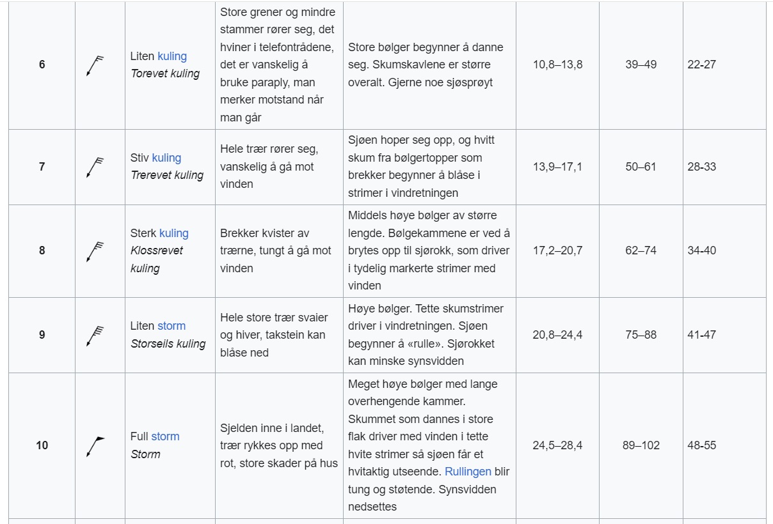
Task: Open the storm link in Full storm
Action: pos(165,436)
